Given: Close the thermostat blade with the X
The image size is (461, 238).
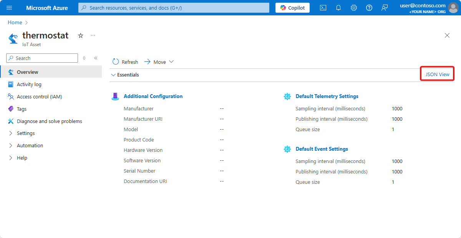Looking at the screenshot, I should (447, 35).
